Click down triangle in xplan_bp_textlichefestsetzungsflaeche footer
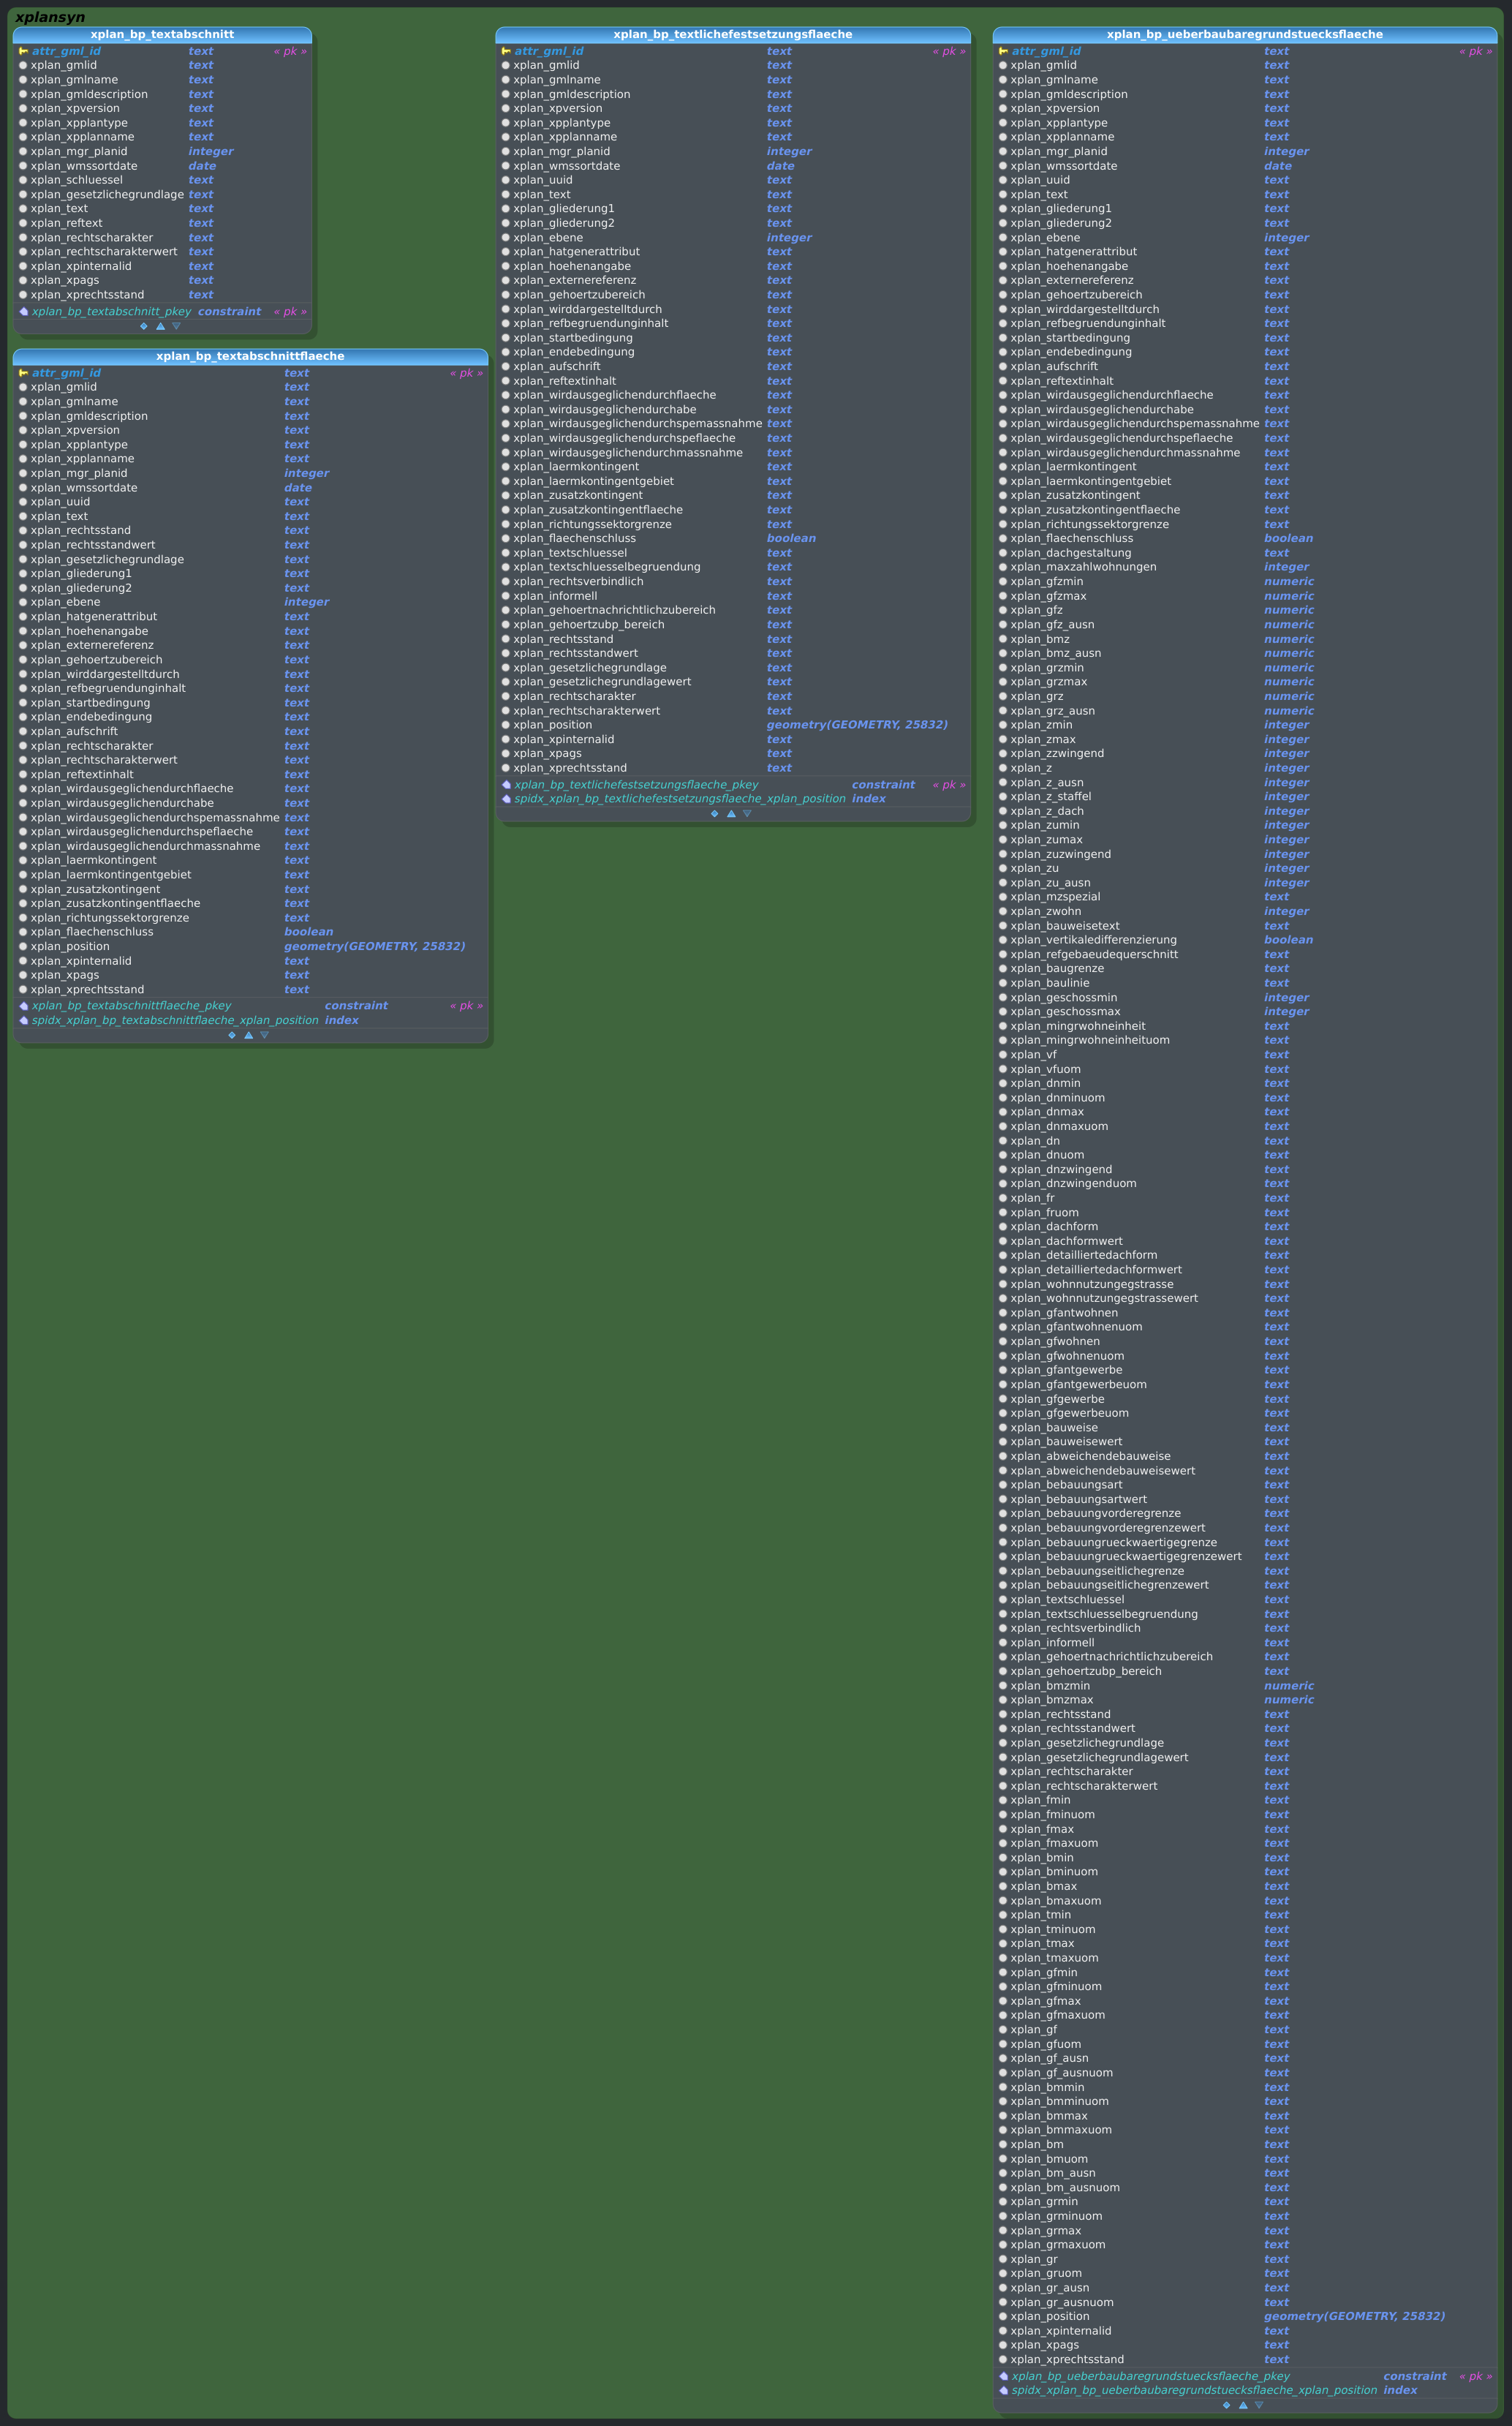 (x=747, y=813)
